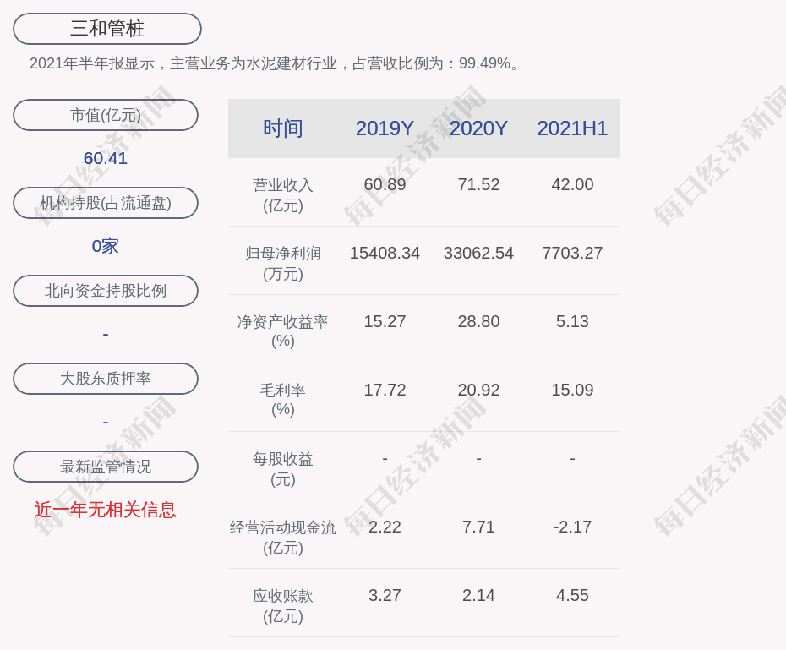Screen dimensions: 786x650
Task: Click the 三和管桩 company name pill
Action: (107, 29)
